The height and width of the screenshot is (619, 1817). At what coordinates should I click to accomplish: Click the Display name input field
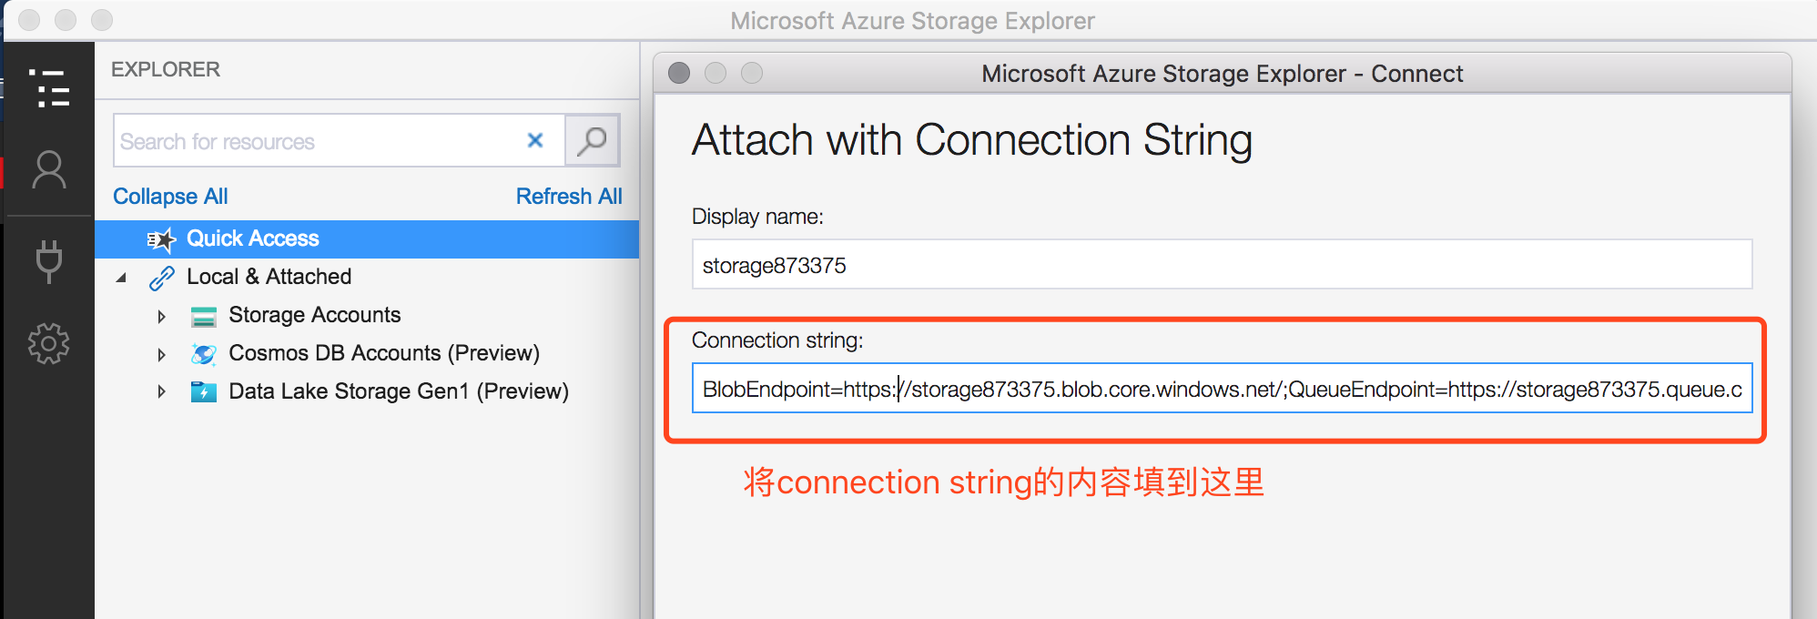(1222, 265)
